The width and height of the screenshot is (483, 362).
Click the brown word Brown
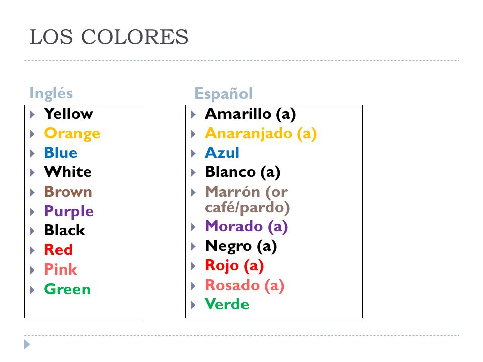tap(68, 192)
